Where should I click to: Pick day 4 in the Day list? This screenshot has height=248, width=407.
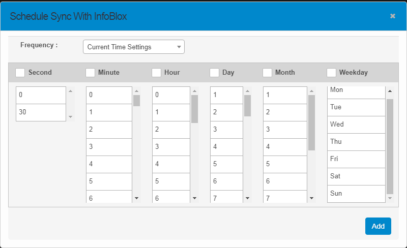226,147
